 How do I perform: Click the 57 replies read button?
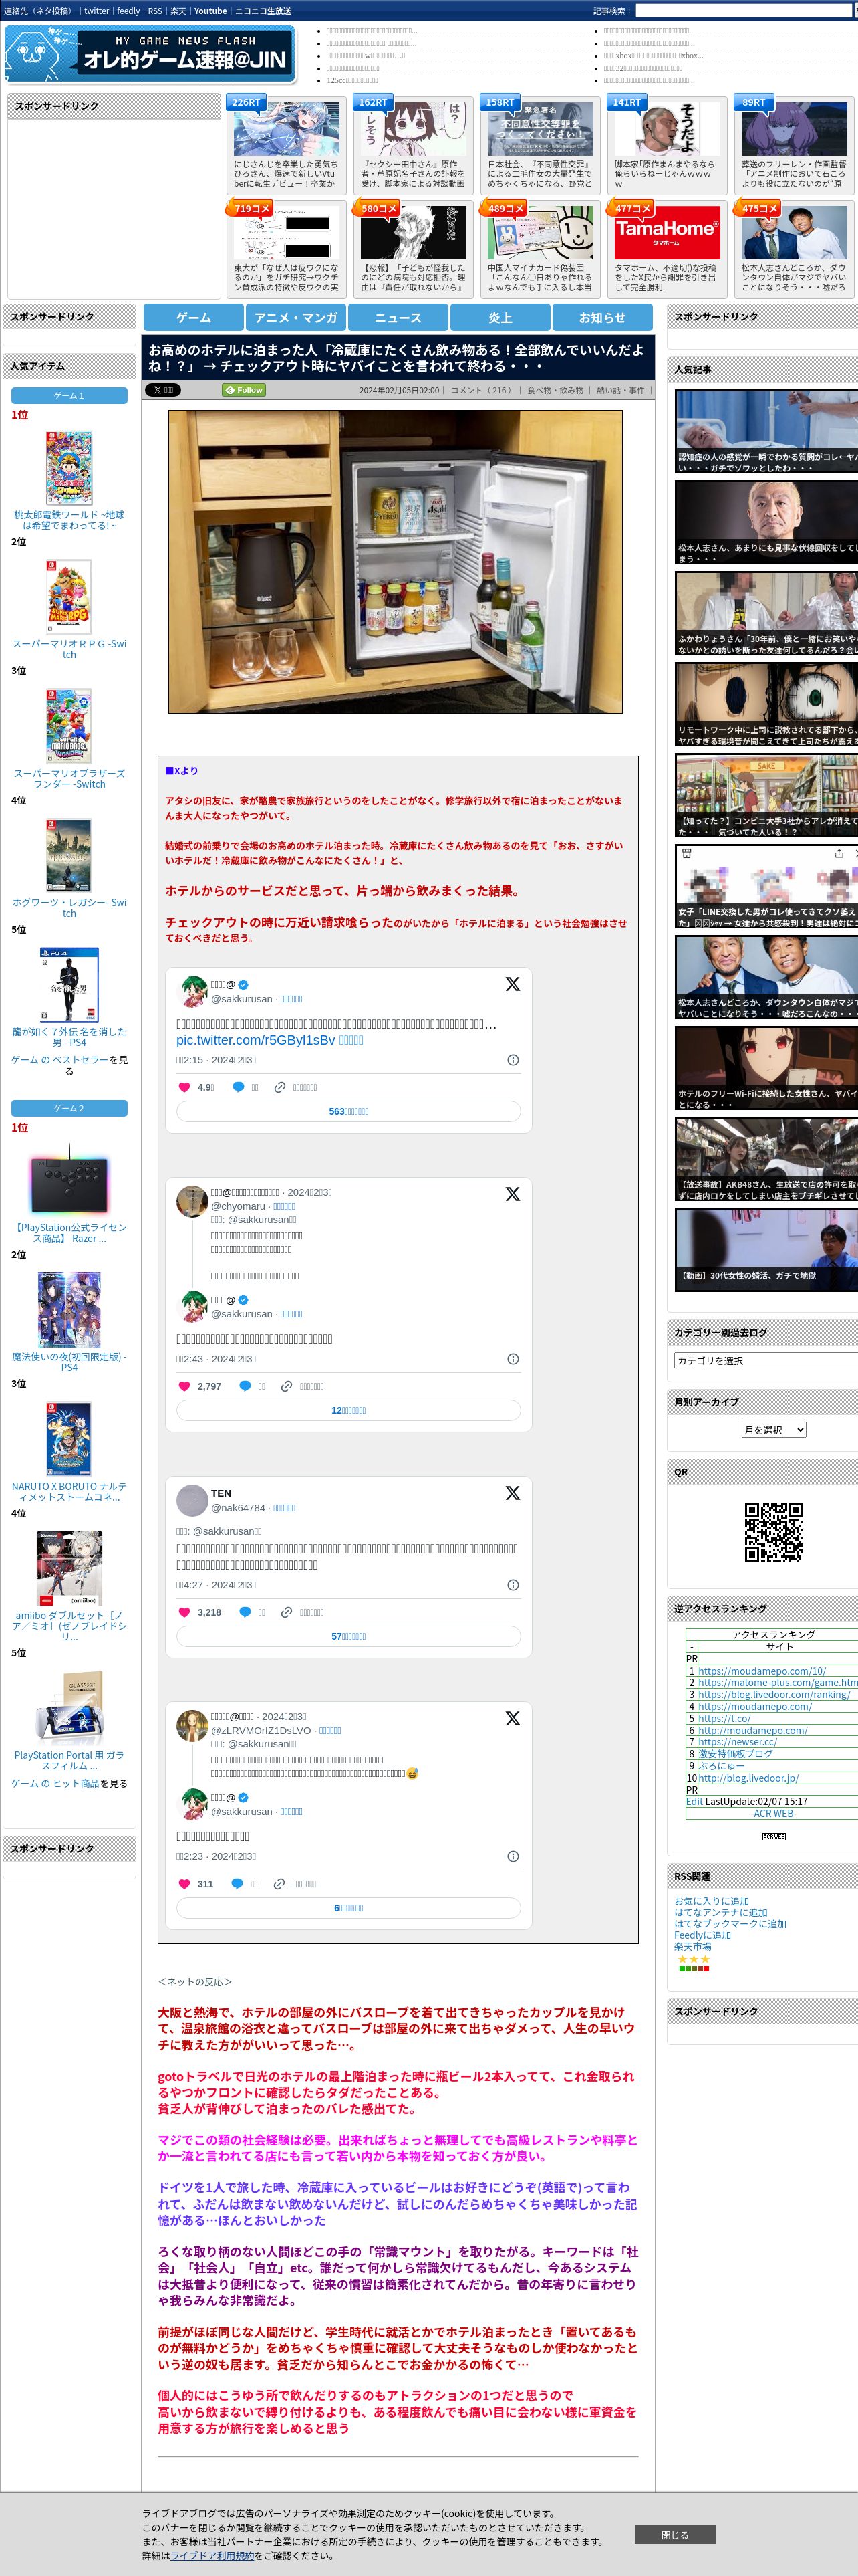pos(349,1636)
